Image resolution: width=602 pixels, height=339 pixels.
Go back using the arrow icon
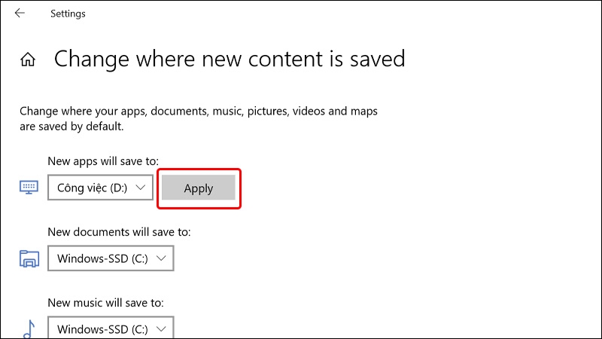click(x=20, y=13)
